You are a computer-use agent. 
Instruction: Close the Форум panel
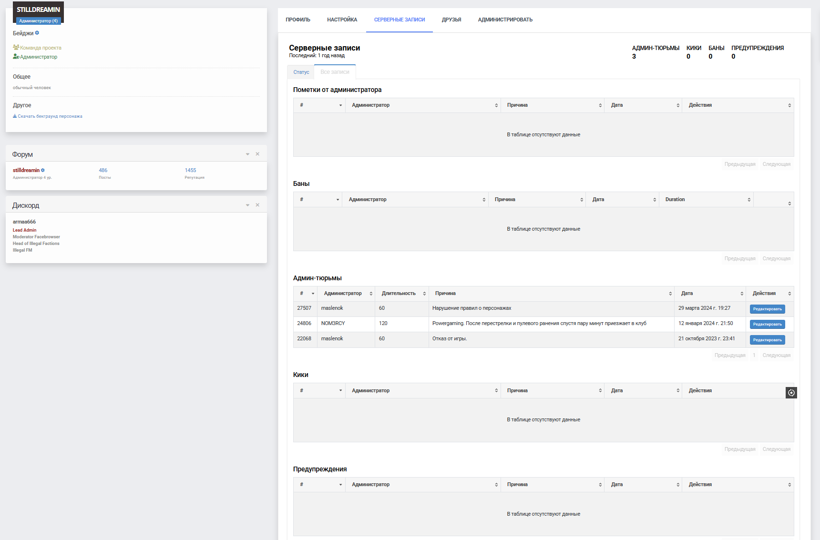point(257,154)
